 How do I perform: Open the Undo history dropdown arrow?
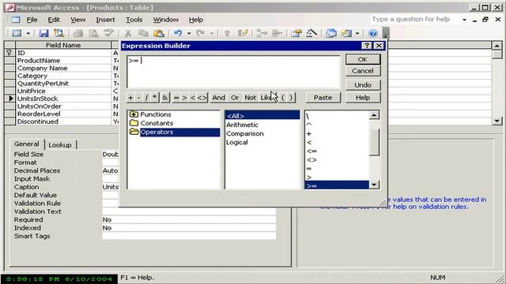point(189,33)
